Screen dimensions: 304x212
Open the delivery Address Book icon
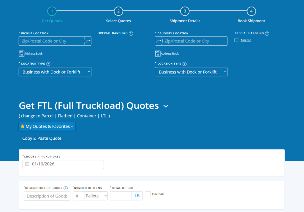point(158,54)
